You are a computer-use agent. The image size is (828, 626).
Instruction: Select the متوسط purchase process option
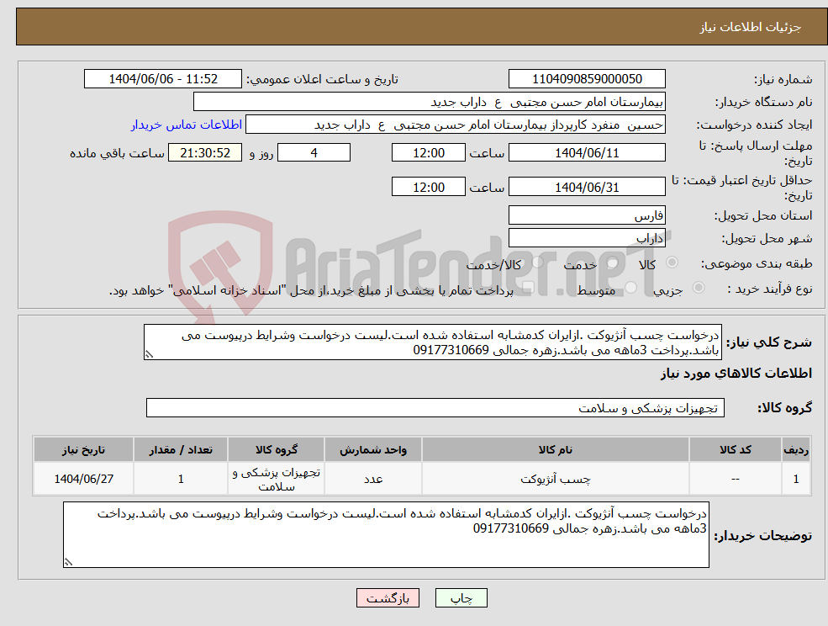point(630,285)
